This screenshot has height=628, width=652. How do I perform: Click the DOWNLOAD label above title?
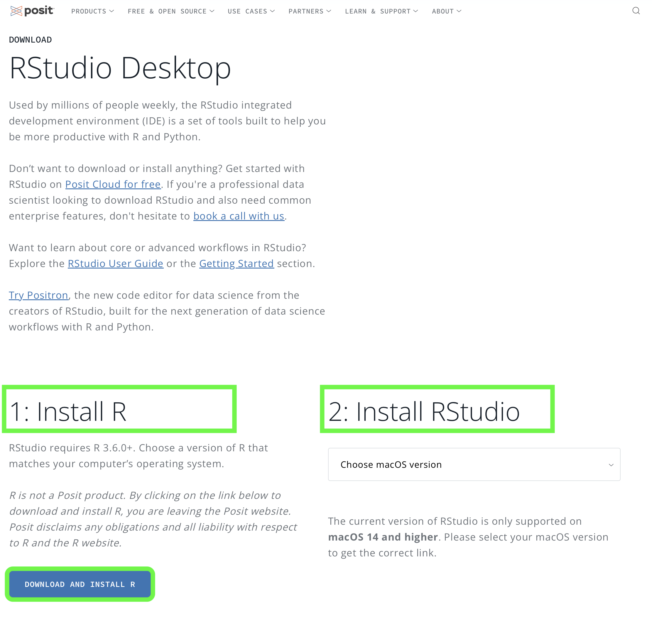tap(30, 40)
